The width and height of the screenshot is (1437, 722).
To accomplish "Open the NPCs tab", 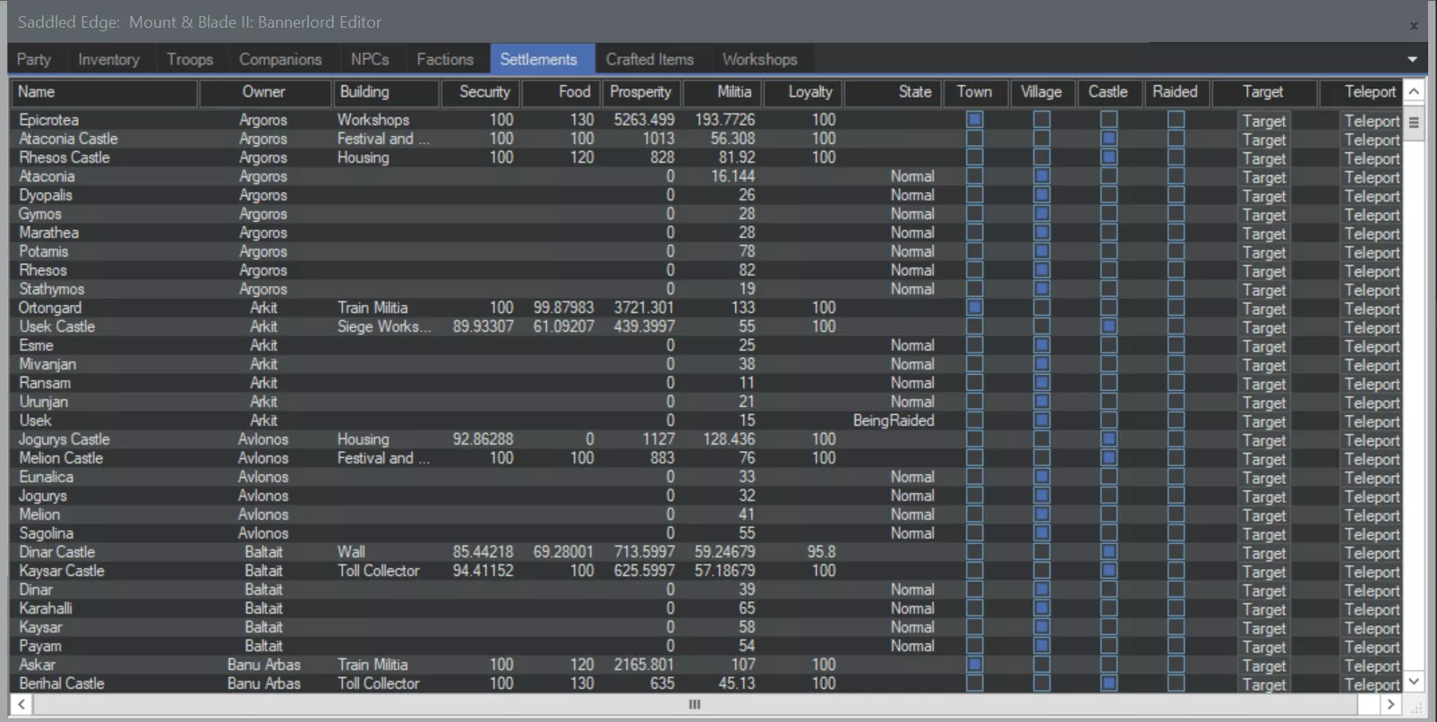I will coord(370,59).
